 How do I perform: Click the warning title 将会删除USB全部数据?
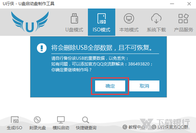point(82,48)
